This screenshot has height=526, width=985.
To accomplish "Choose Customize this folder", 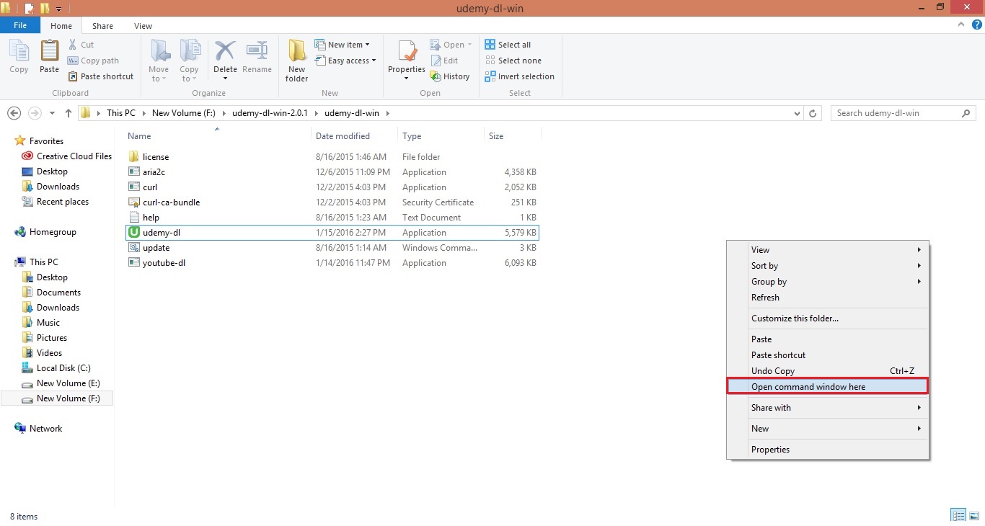I will click(x=827, y=318).
